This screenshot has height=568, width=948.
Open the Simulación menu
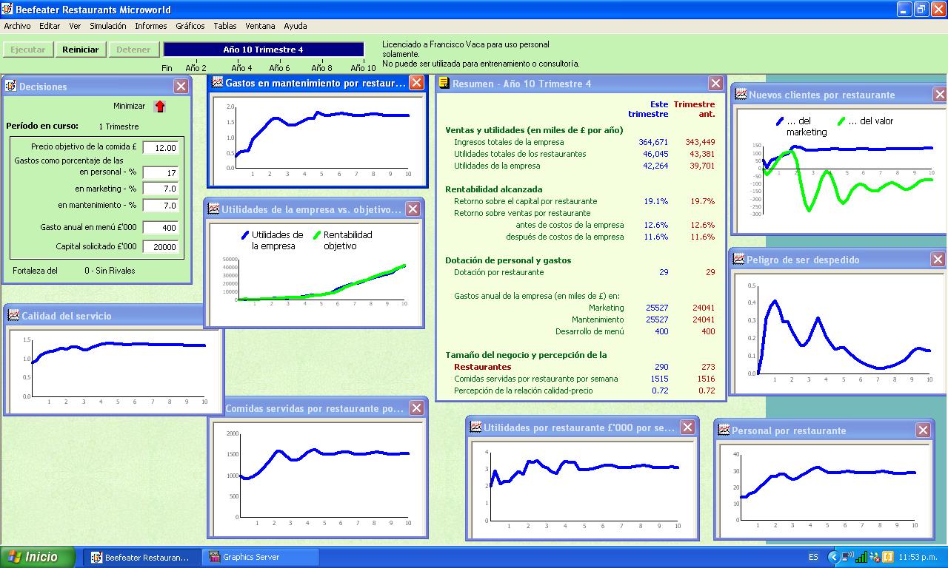108,26
